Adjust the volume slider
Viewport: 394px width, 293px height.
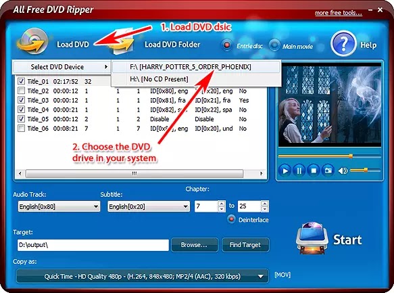pos(365,171)
